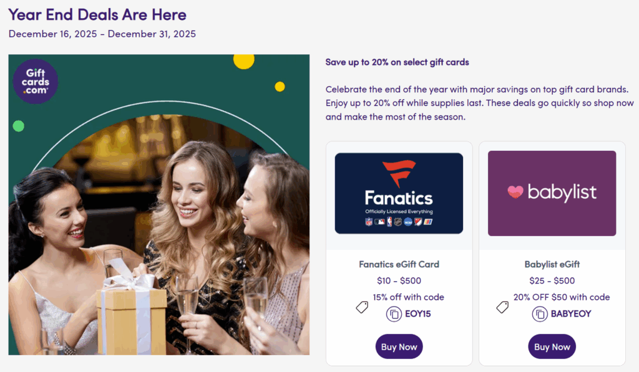Screen dimensions: 639x372
Task: Click the tag icon in the Fanatics offer
Action: tap(362, 307)
